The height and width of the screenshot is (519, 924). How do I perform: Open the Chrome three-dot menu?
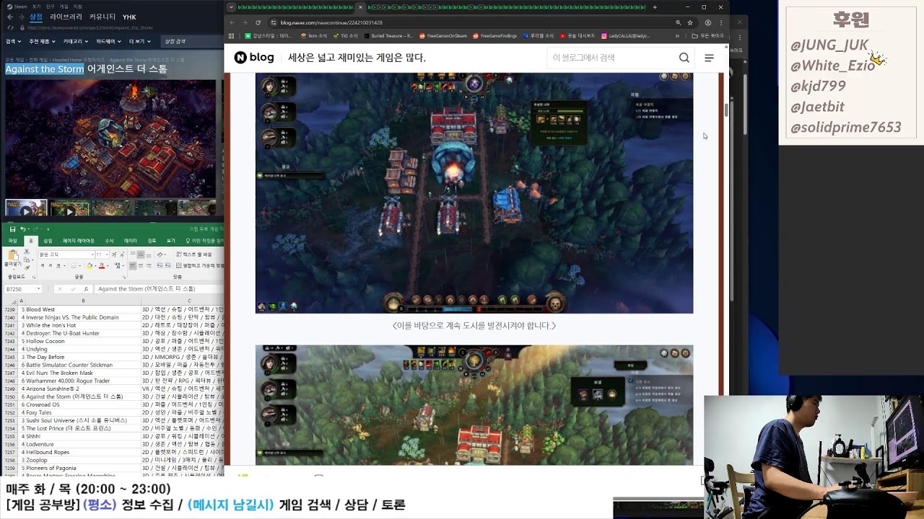pos(720,22)
